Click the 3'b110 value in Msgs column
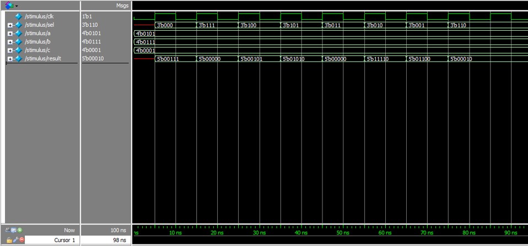Viewport: 528px width, 246px height. pos(90,25)
